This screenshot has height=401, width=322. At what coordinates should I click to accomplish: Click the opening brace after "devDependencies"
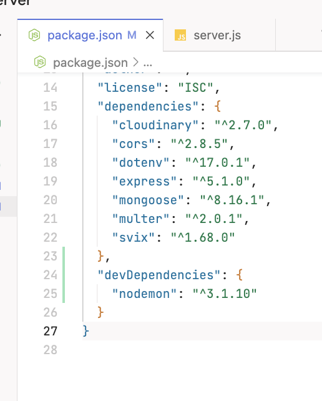(x=239, y=275)
